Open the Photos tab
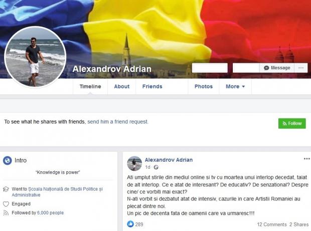 click(204, 86)
